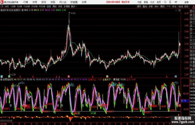
Task: Switch to 分时 intraday view
Action: [x=7, y=6]
